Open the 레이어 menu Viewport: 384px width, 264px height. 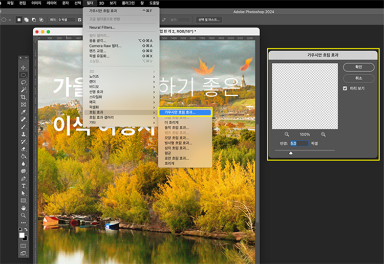coord(51,3)
